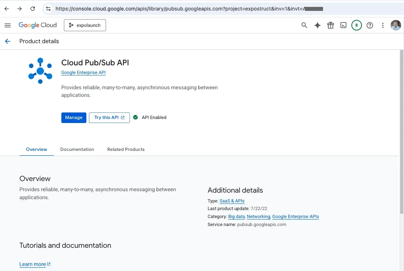Click the Cloud Pub/Sub API heading
404x271 pixels.
(x=95, y=63)
